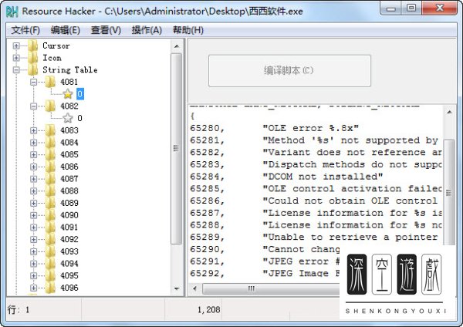Expand the 4092 folder node
The height and width of the screenshot is (327, 463).
34,239
